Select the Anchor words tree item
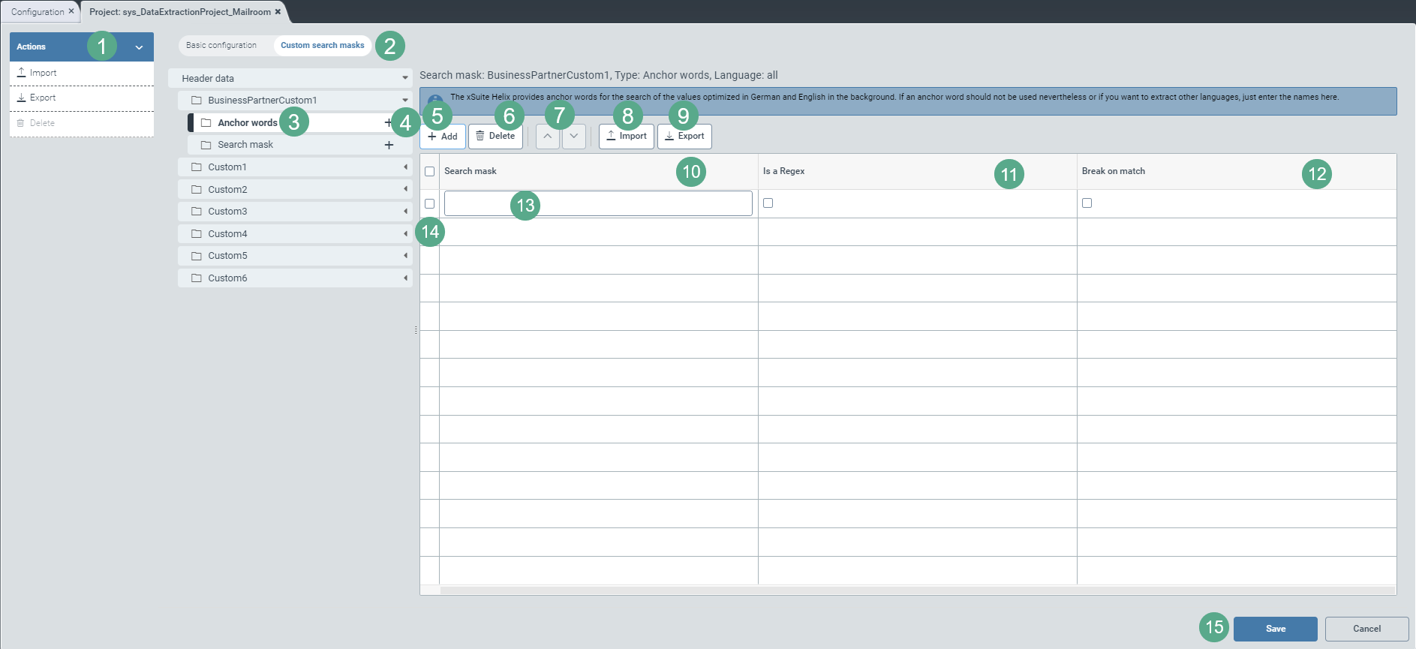This screenshot has width=1416, height=649. [x=248, y=122]
